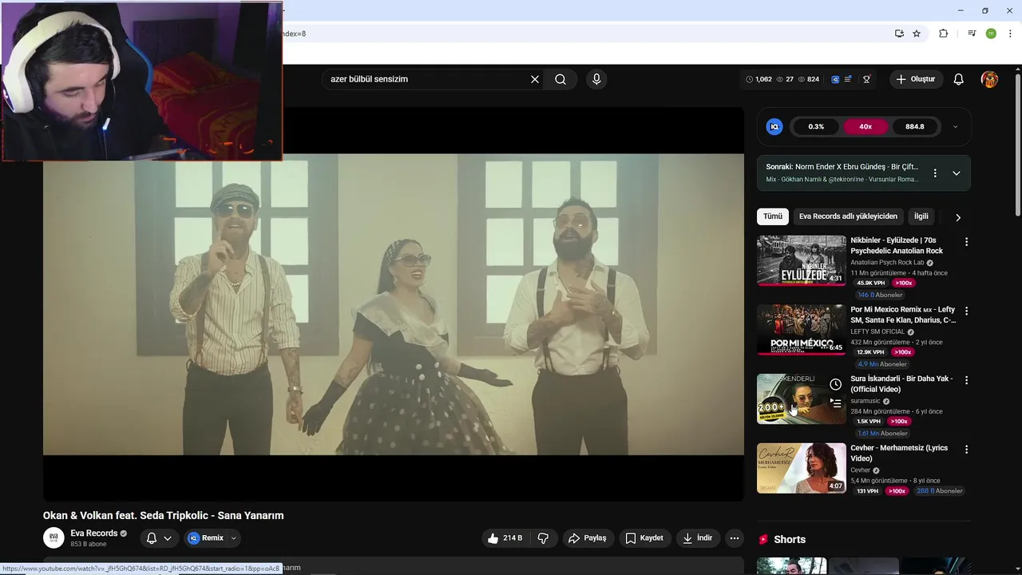
Task: Show more filter chips with right arrow
Action: point(958,217)
